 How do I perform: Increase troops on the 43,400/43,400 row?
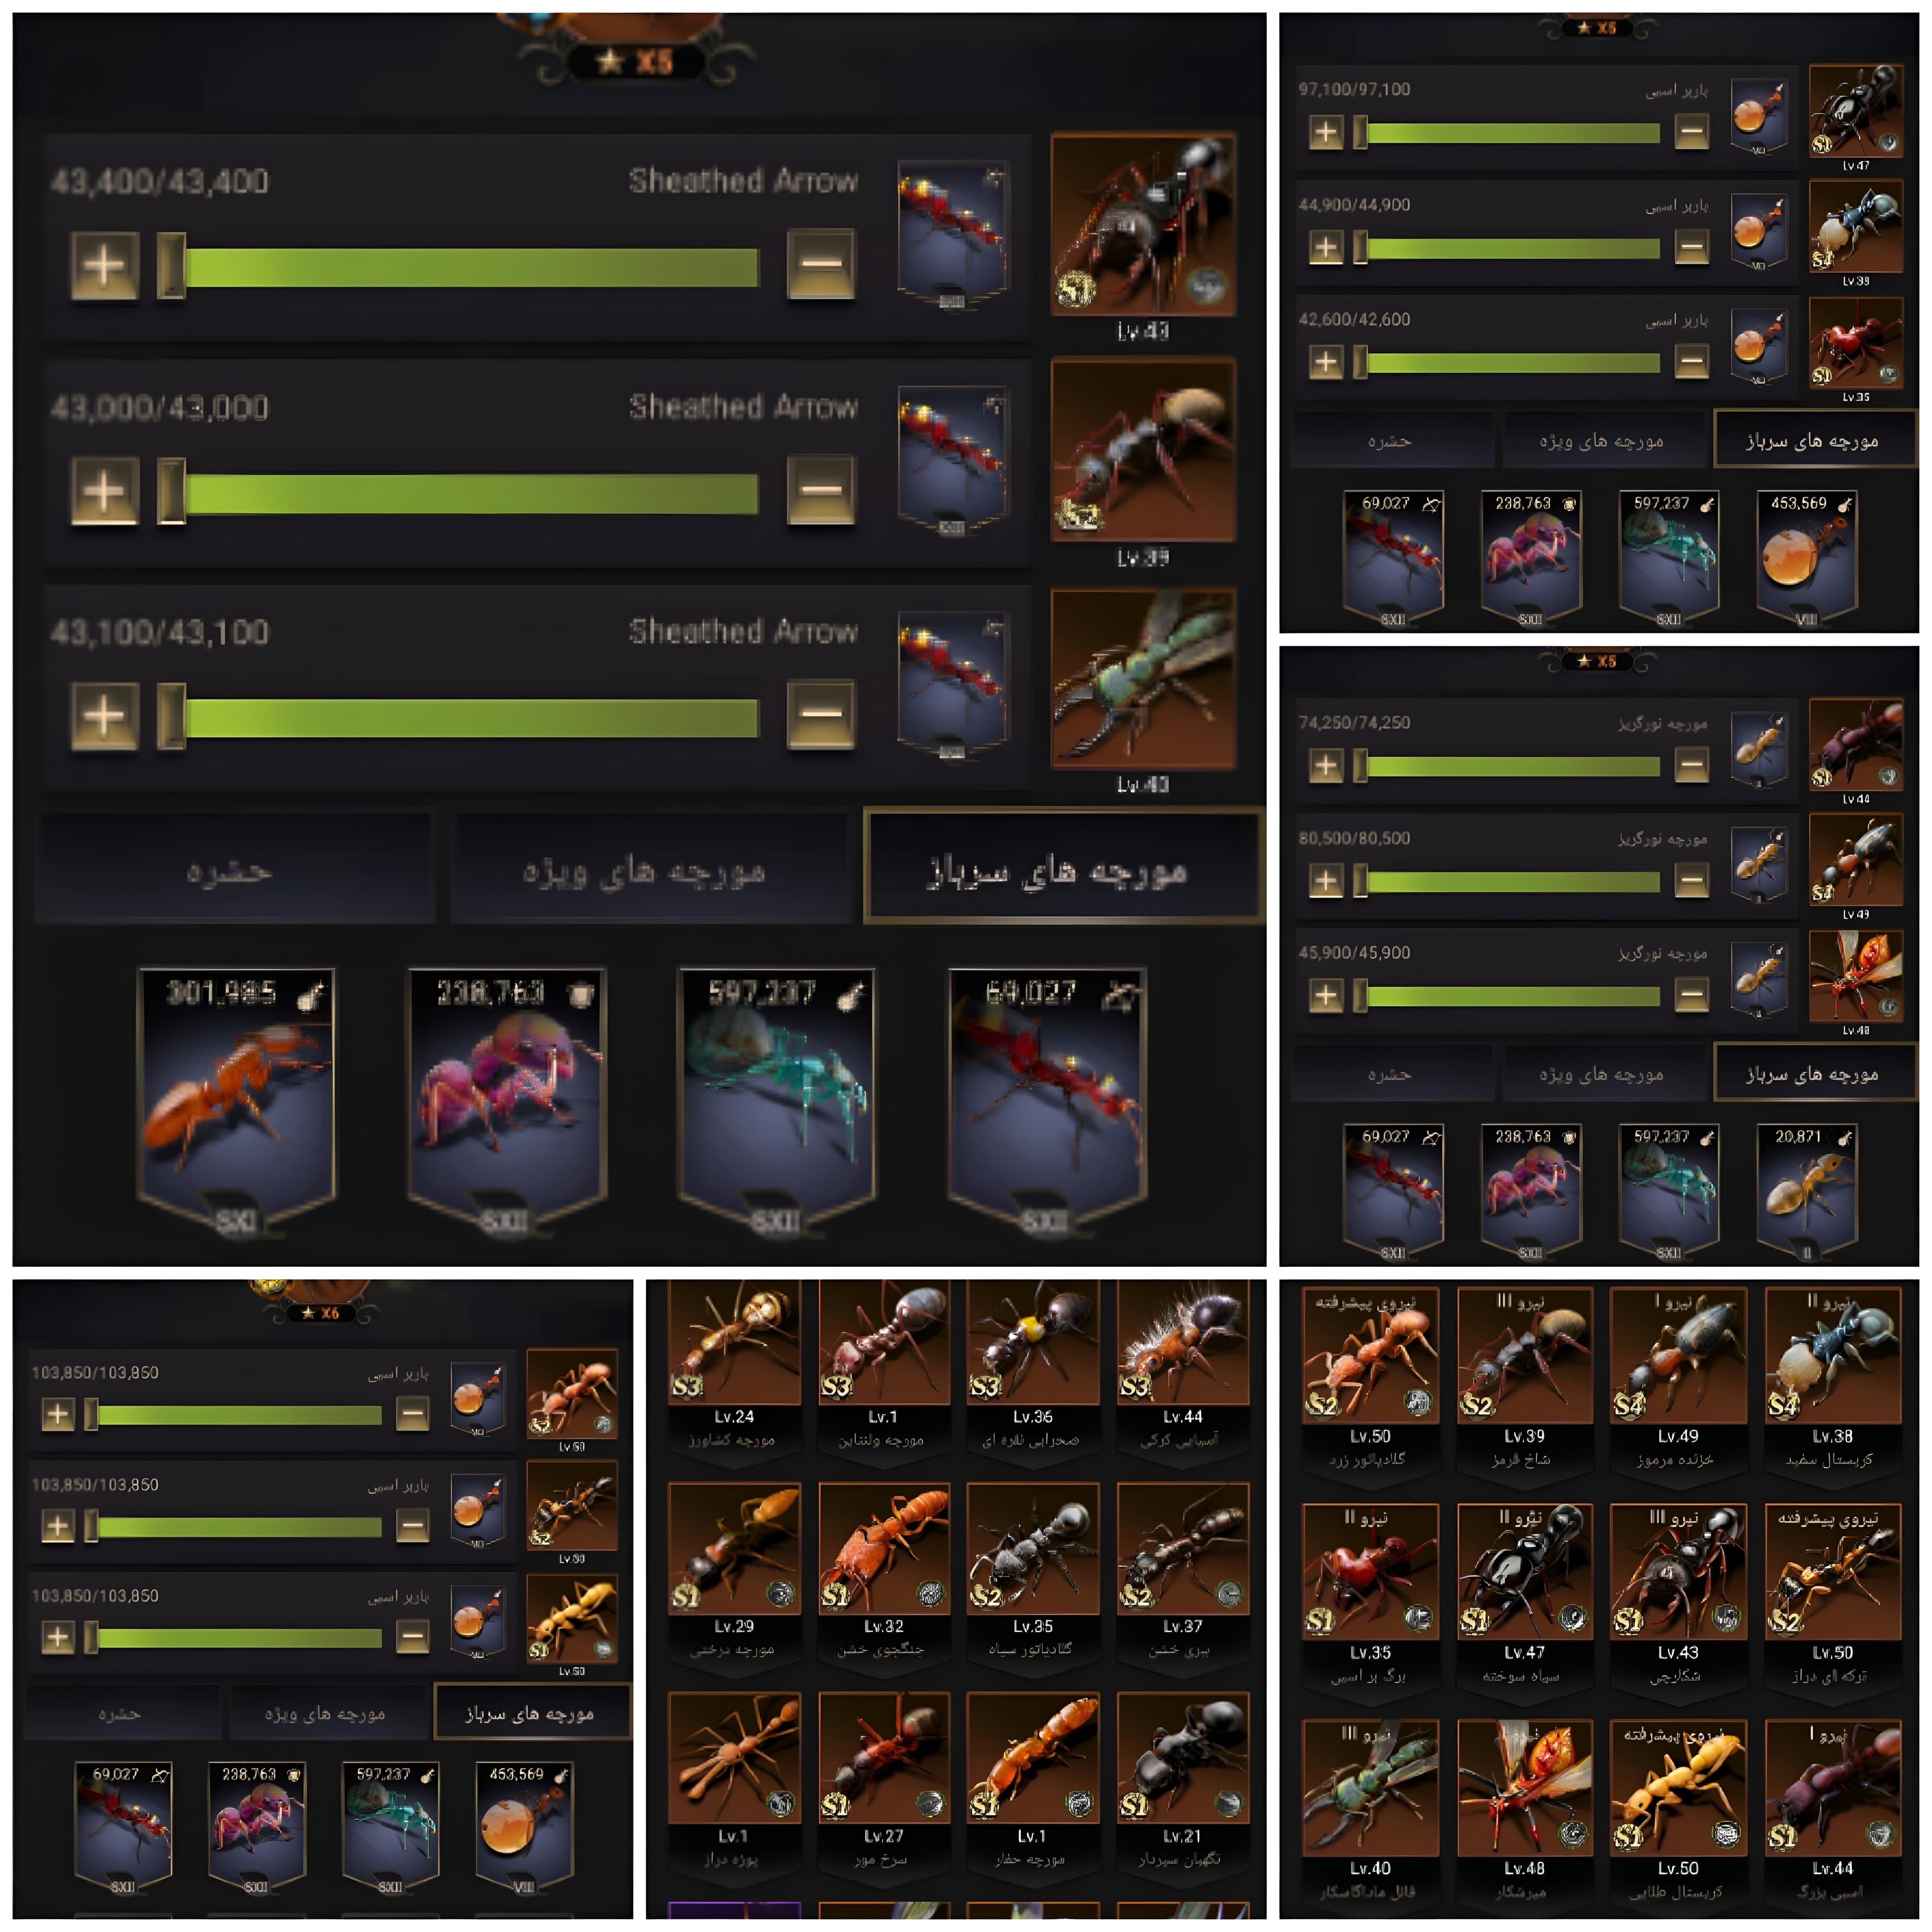[104, 265]
